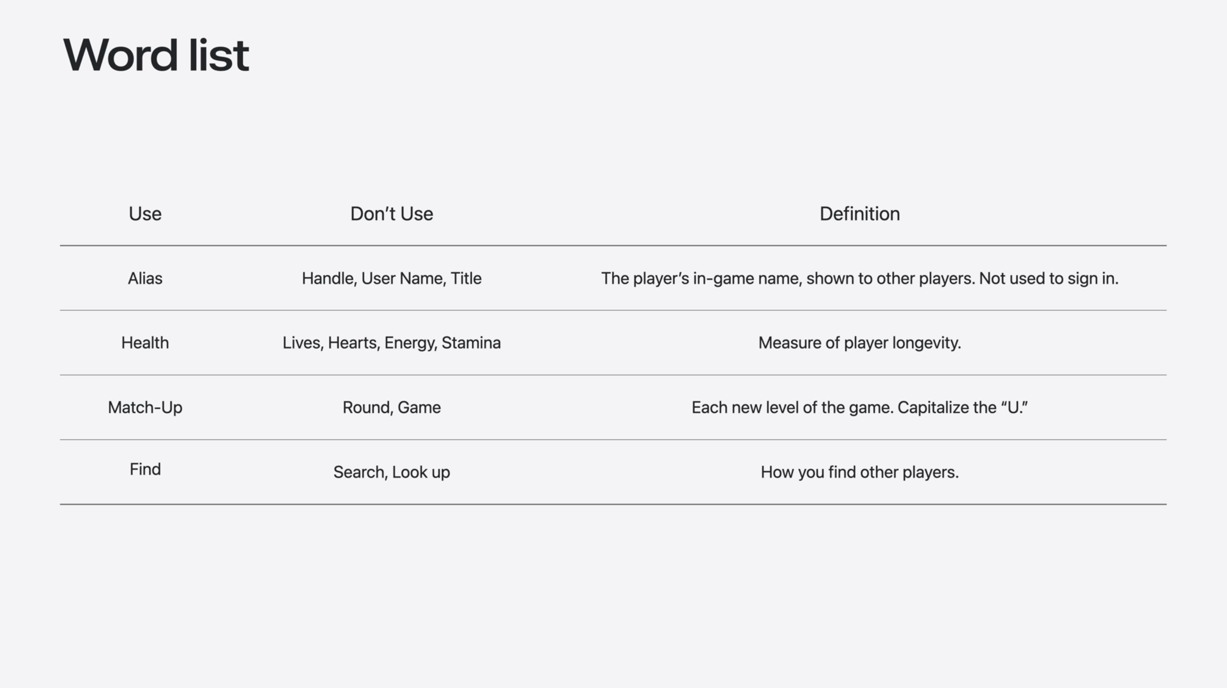Image resolution: width=1227 pixels, height=688 pixels.
Task: Click the "Word list" slide title
Action: tap(156, 55)
